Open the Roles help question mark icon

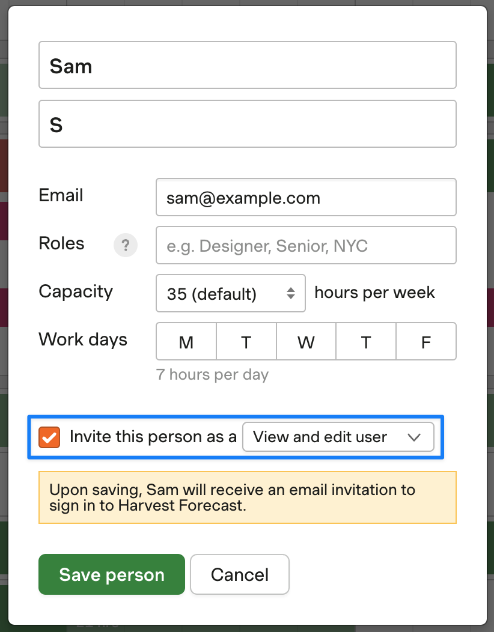click(x=126, y=245)
